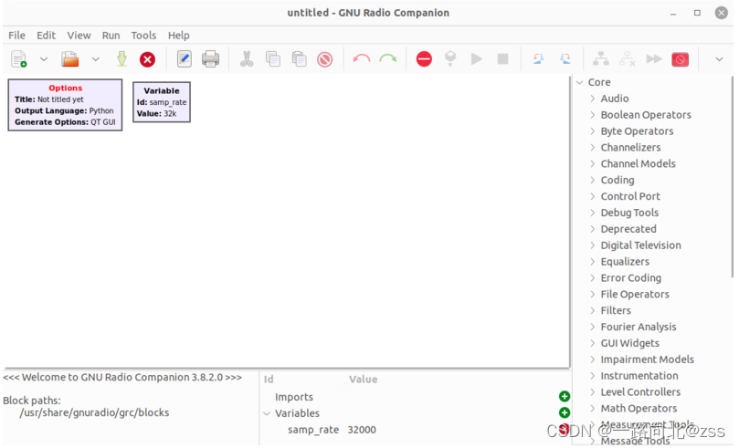This screenshot has height=448, width=739.
Task: Disable the selected block icon
Action: click(628, 58)
